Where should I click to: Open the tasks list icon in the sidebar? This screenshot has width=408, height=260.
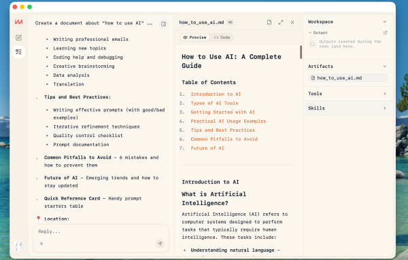(x=18, y=52)
